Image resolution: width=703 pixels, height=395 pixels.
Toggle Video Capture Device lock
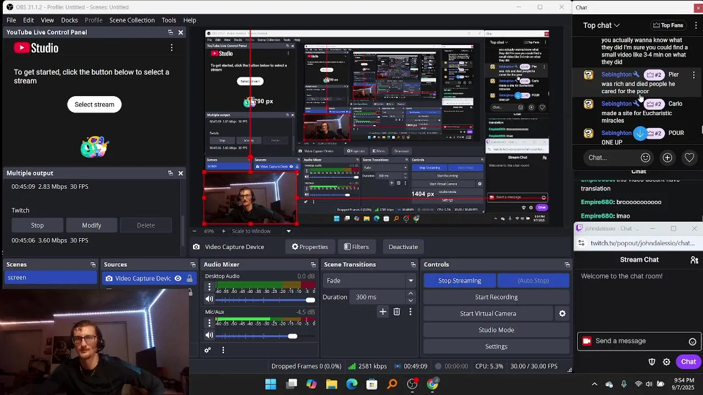[189, 278]
